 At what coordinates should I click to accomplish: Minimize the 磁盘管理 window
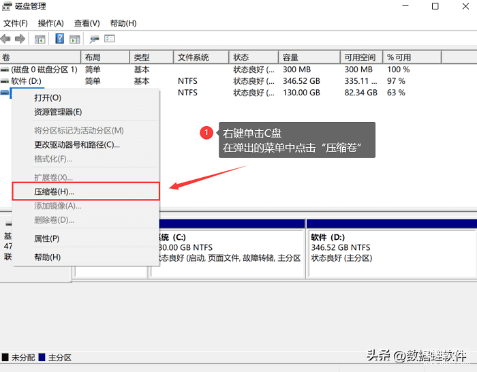tap(405, 6)
